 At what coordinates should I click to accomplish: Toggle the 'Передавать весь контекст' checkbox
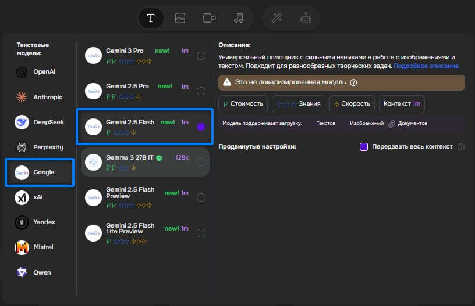tap(364, 147)
